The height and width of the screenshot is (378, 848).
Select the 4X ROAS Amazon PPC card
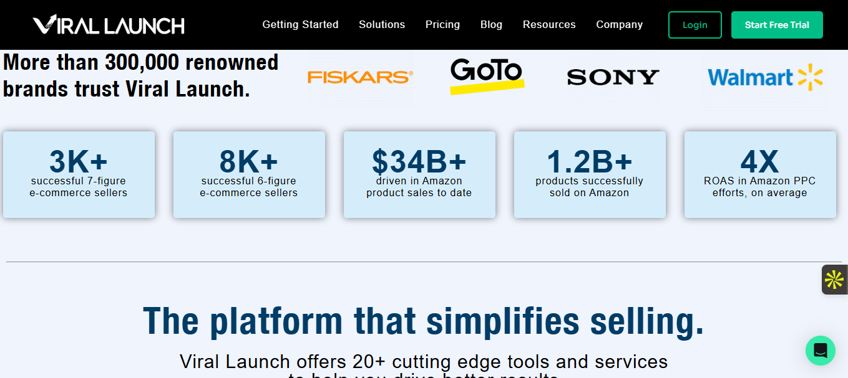[760, 174]
